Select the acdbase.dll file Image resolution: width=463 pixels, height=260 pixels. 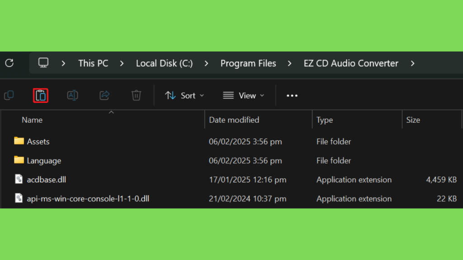click(x=47, y=180)
